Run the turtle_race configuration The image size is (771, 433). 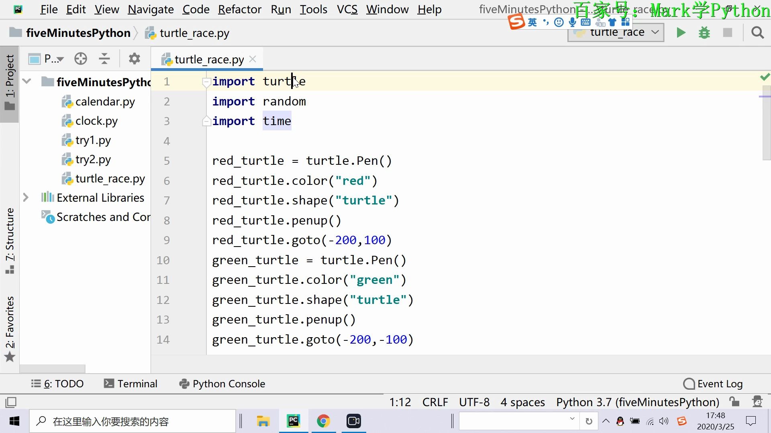click(x=681, y=32)
